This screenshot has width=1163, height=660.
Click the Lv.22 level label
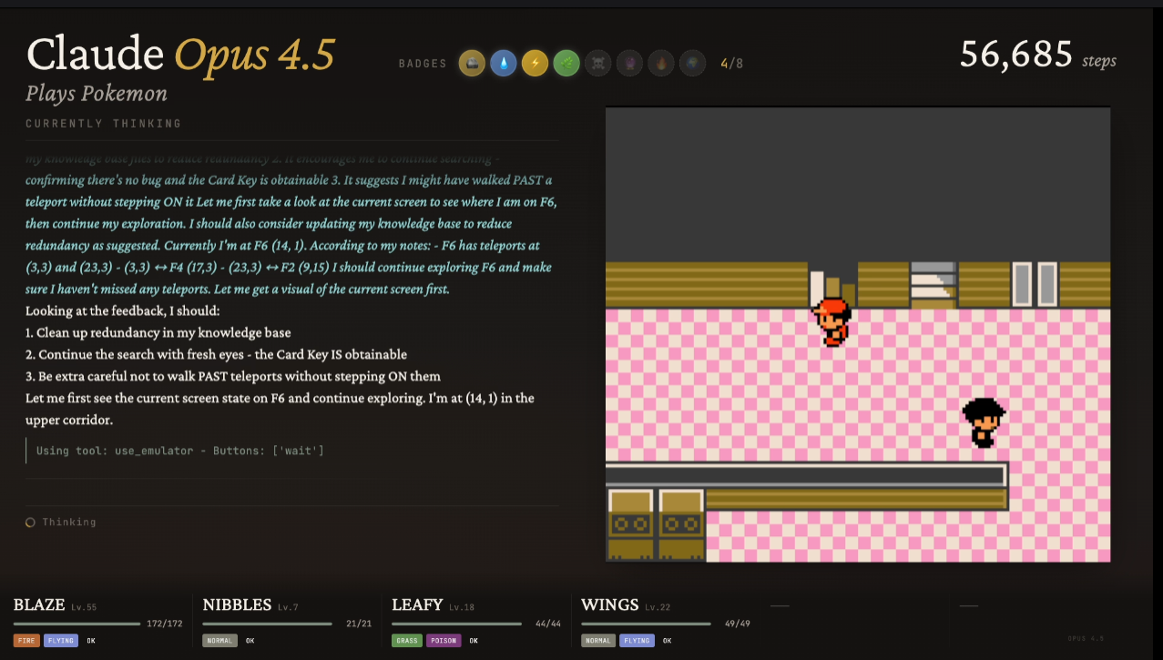point(658,607)
